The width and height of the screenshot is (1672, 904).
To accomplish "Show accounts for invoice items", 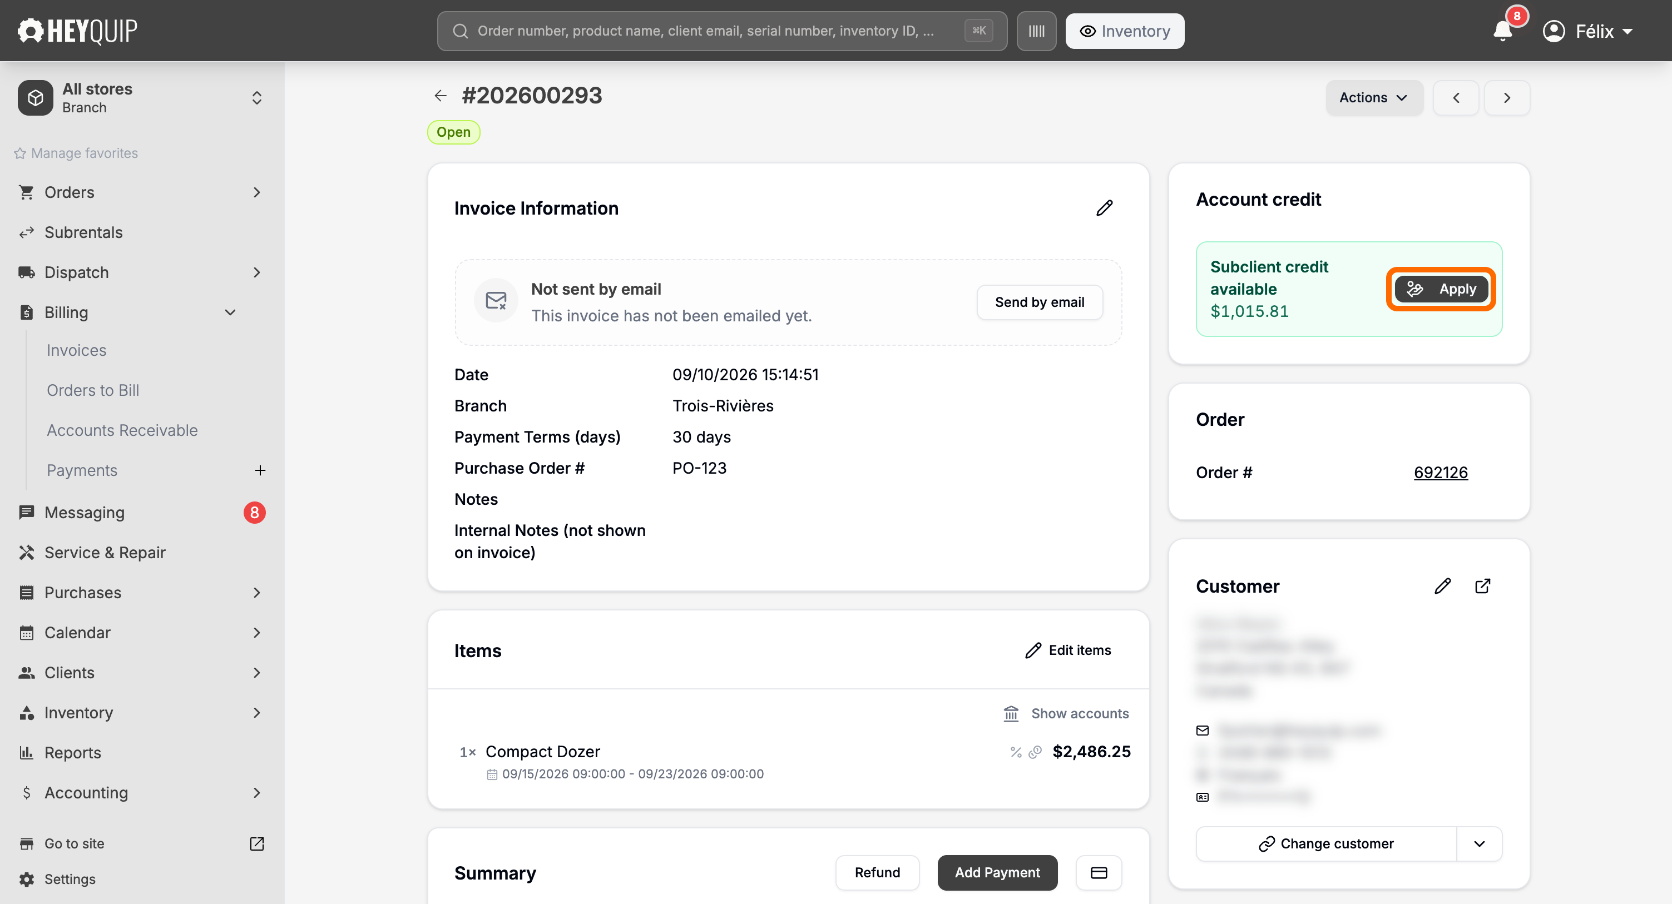I will click(x=1066, y=713).
